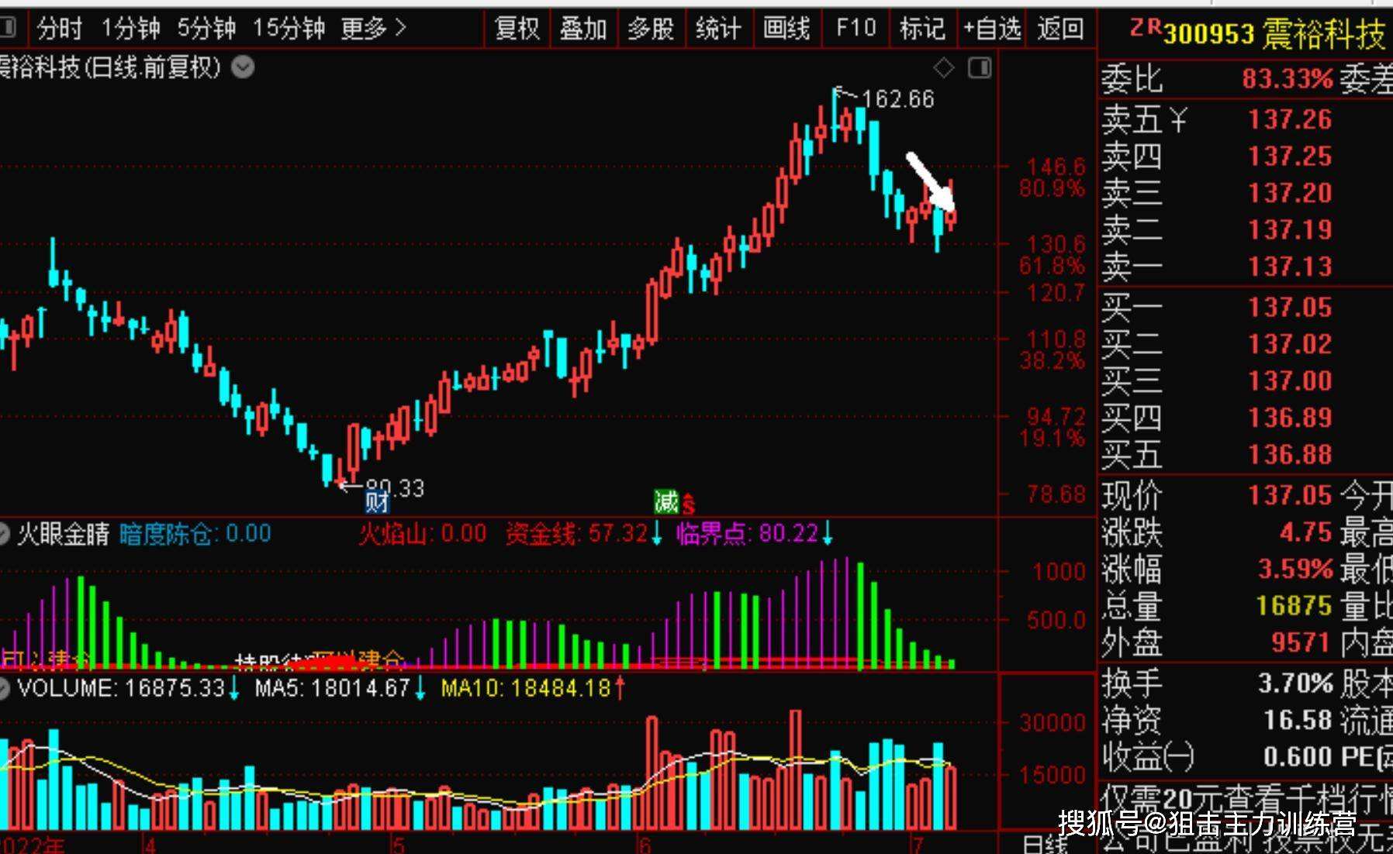The width and height of the screenshot is (1393, 854).
Task: Click the 暗度陈仓 indicator value
Action: point(195,534)
